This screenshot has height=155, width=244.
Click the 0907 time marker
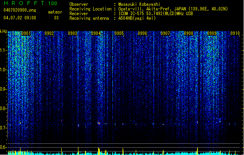pyautogui.click(x=165, y=33)
